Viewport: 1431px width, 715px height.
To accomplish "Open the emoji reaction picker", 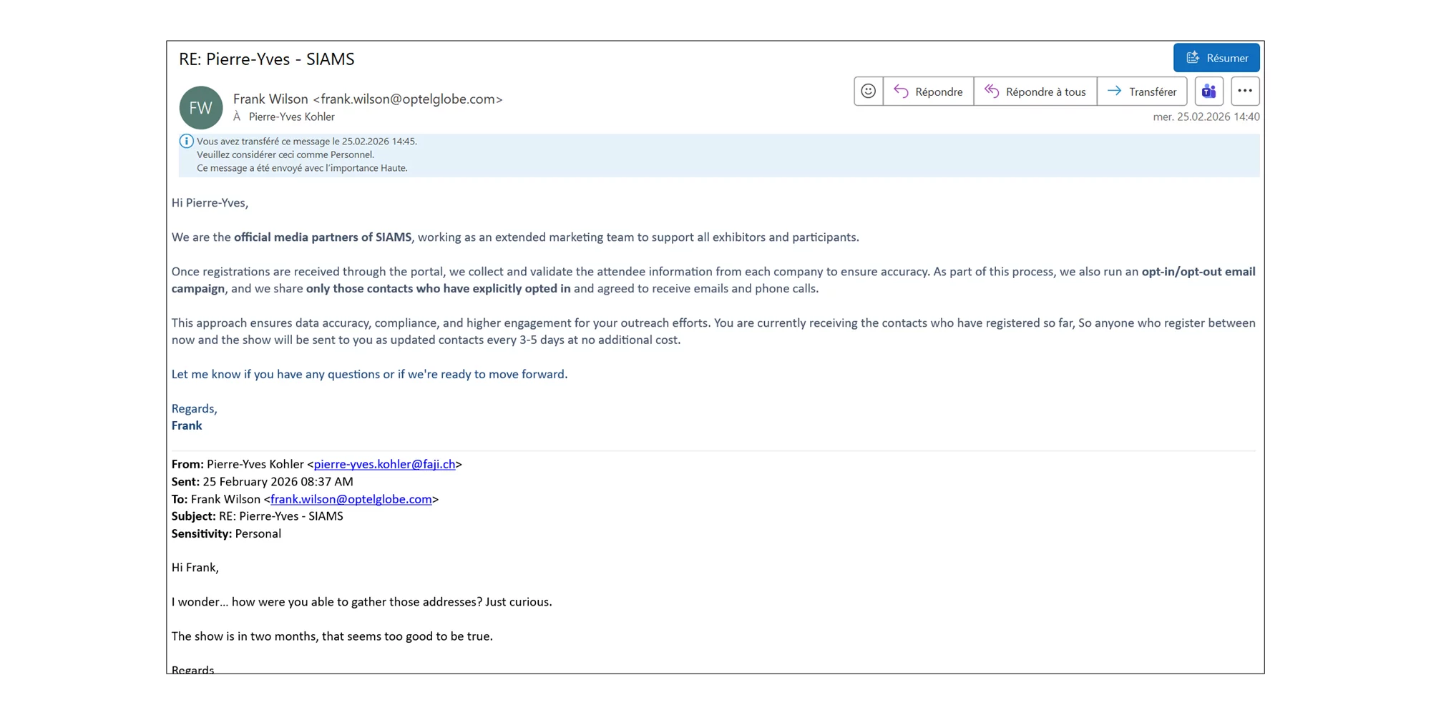I will [x=868, y=92].
